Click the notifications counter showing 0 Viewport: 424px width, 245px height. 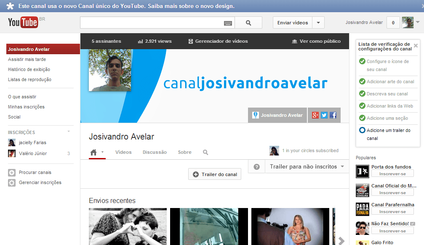coord(393,23)
